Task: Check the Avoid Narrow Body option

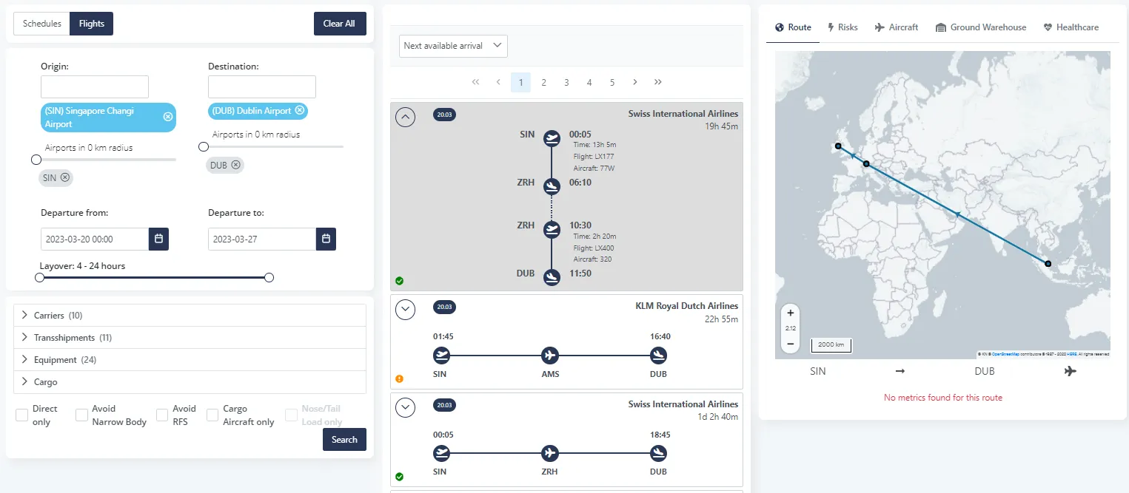Action: click(x=82, y=415)
